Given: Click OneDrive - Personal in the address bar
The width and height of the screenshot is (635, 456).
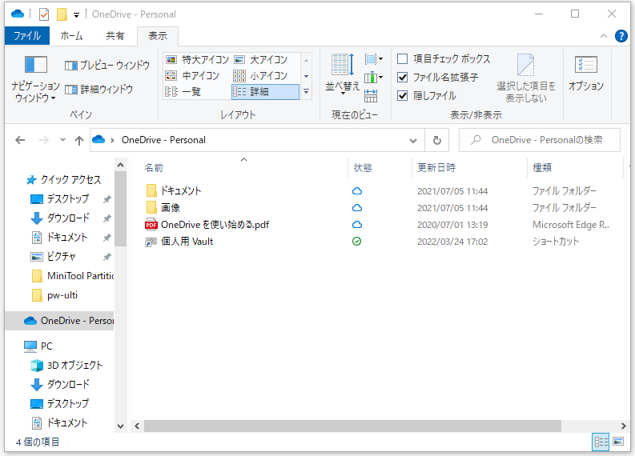Looking at the screenshot, I should click(163, 140).
